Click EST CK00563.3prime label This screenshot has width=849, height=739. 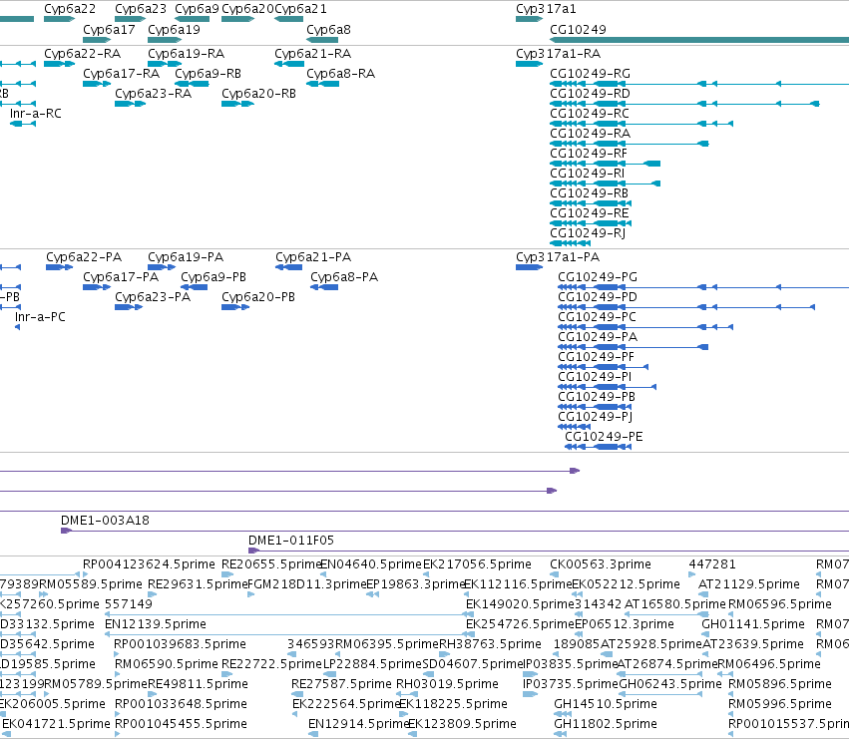601,564
